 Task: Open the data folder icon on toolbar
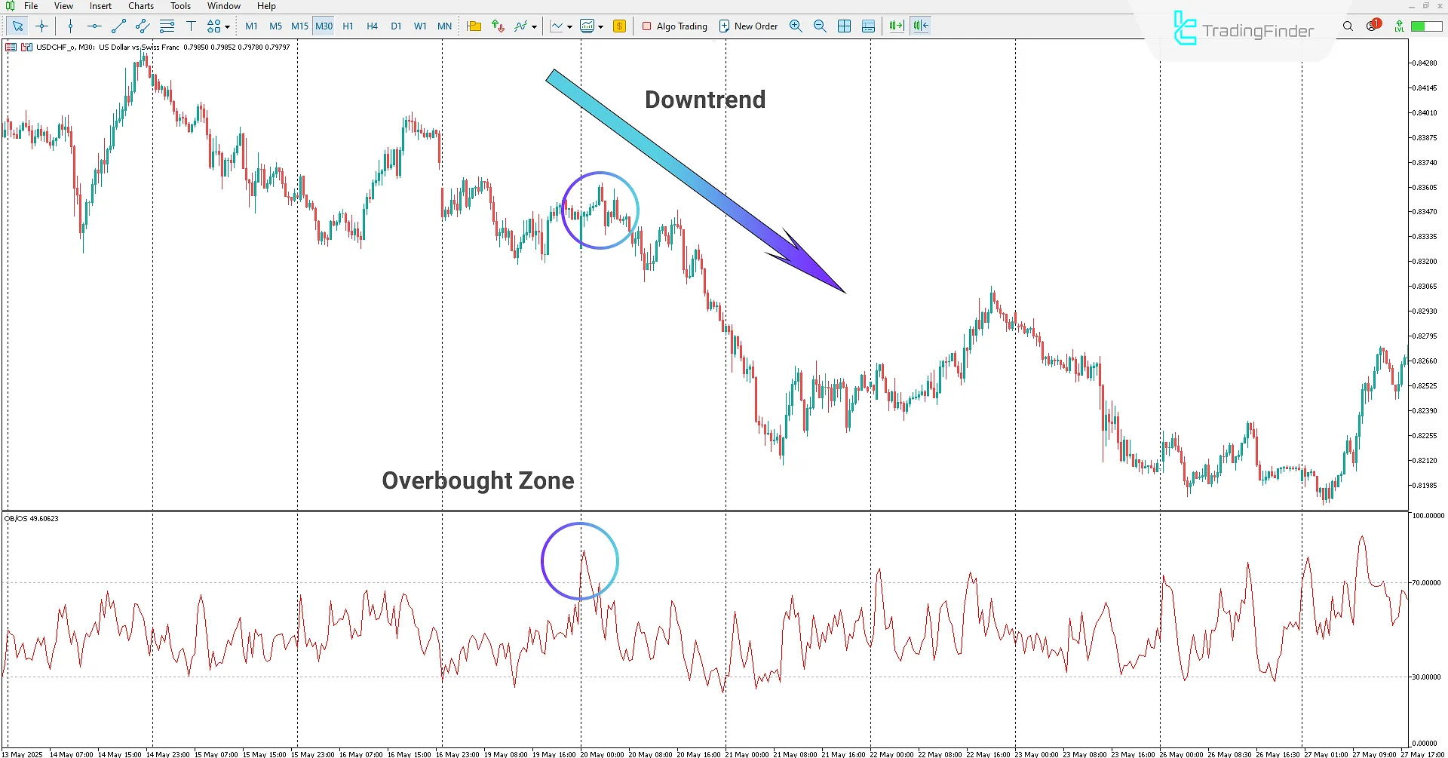[474, 26]
